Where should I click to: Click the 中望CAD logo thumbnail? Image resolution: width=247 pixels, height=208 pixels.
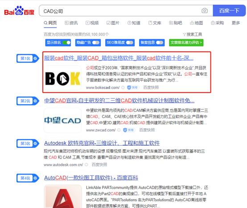[63, 120]
